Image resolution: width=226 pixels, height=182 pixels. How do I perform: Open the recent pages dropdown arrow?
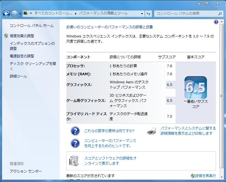click(20, 14)
